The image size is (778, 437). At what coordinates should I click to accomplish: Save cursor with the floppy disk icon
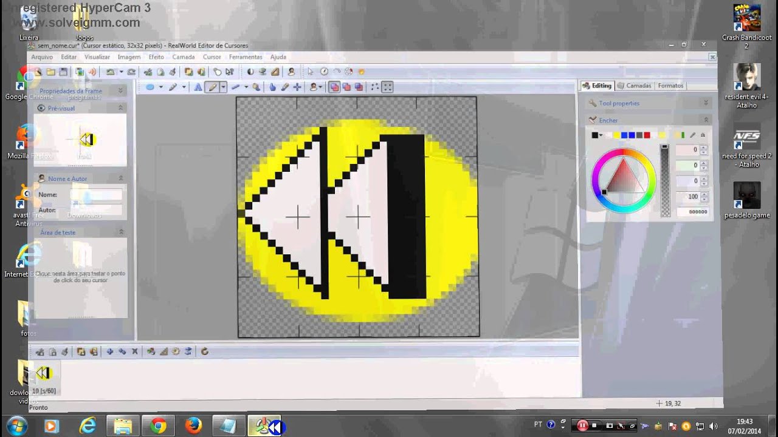click(63, 72)
